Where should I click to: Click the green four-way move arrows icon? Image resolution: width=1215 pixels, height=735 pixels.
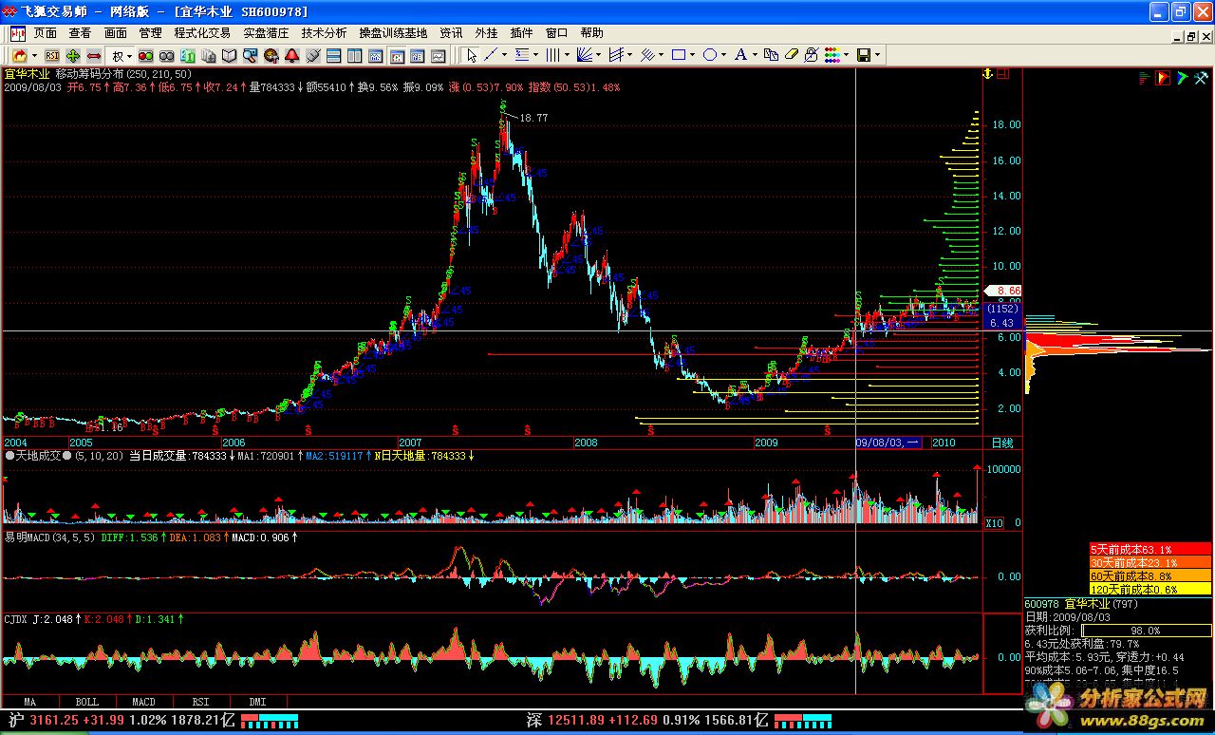tap(72, 56)
